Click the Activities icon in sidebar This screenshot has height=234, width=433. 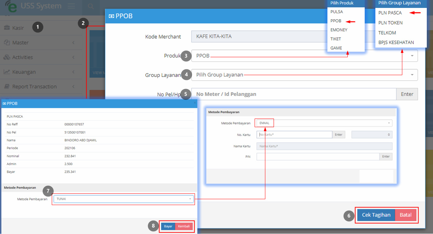pos(7,57)
